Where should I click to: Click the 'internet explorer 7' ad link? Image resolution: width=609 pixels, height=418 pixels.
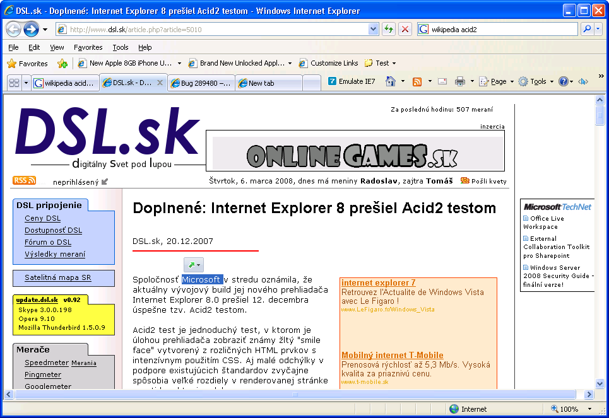click(378, 282)
